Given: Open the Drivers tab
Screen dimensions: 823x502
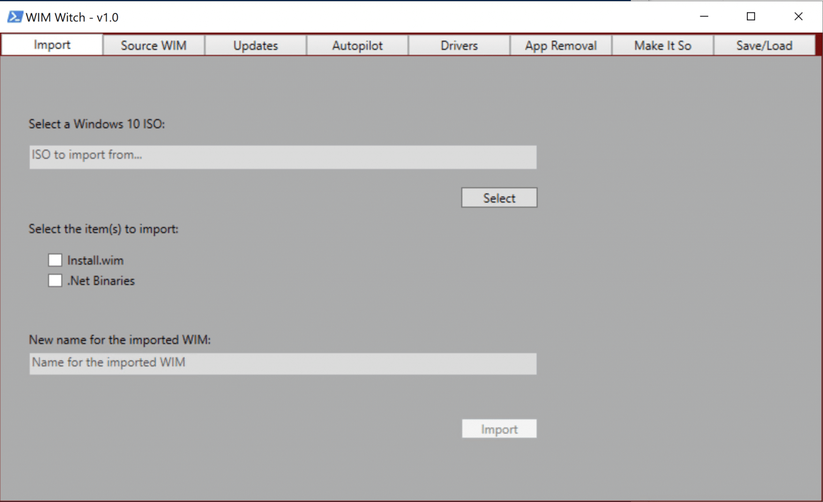Looking at the screenshot, I should click(459, 45).
